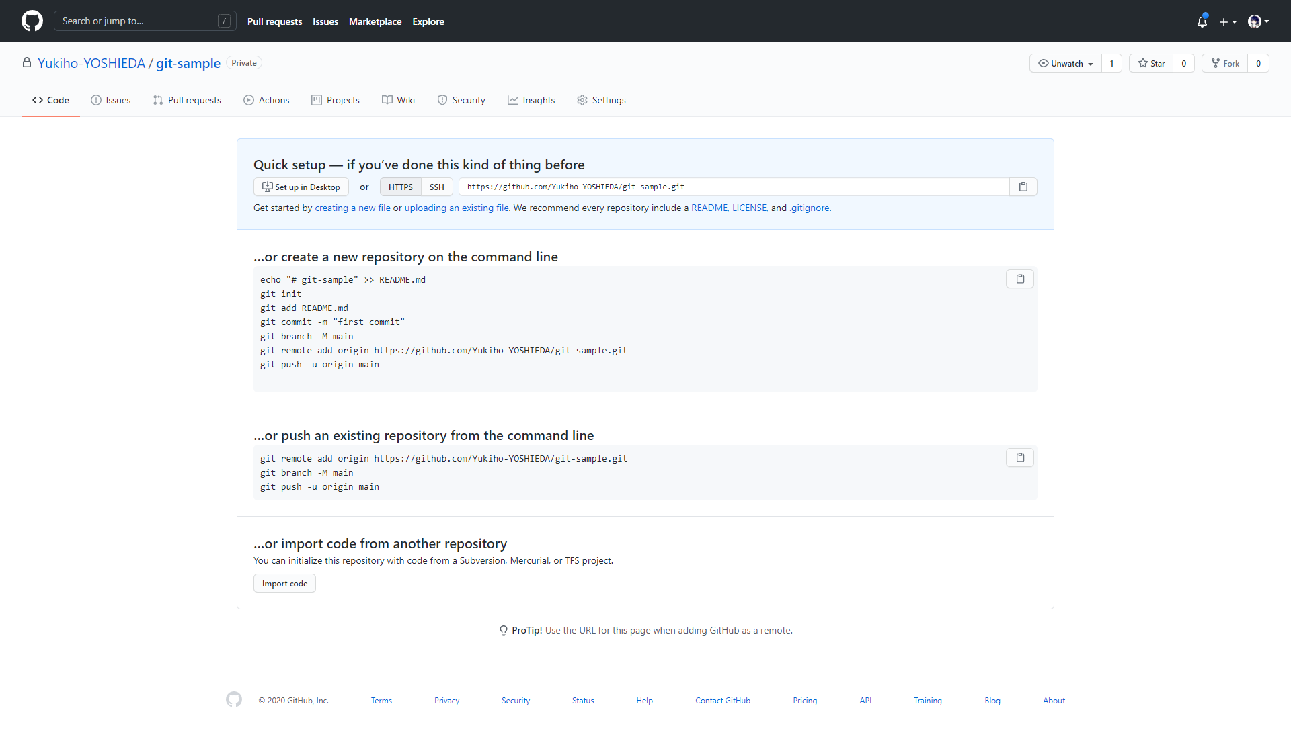Click the Import code button
The image size is (1291, 741).
click(x=284, y=583)
